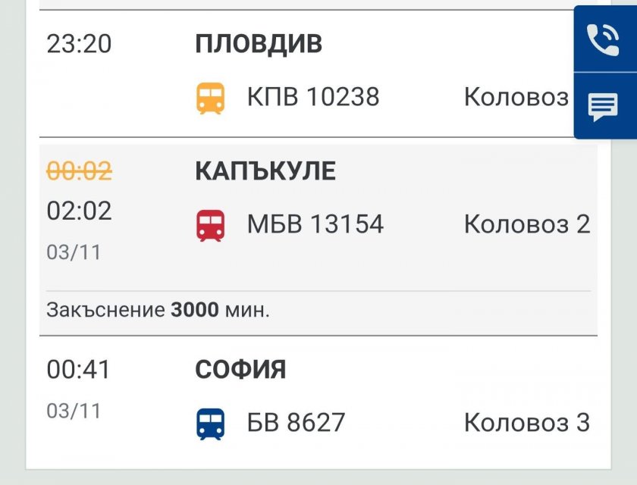
Task: Open train number КПВ 10238
Action: [x=313, y=97]
